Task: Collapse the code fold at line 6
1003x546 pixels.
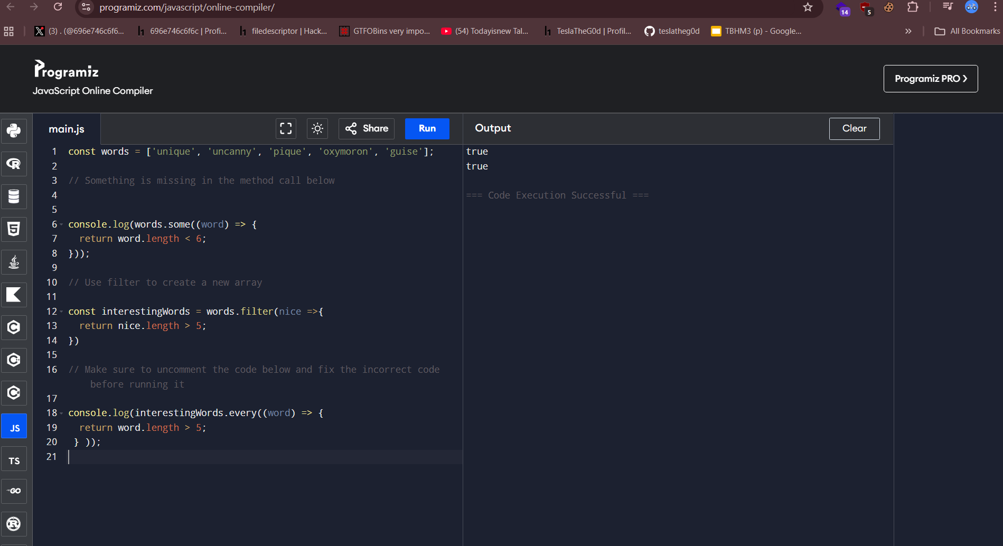Action: pos(61,224)
